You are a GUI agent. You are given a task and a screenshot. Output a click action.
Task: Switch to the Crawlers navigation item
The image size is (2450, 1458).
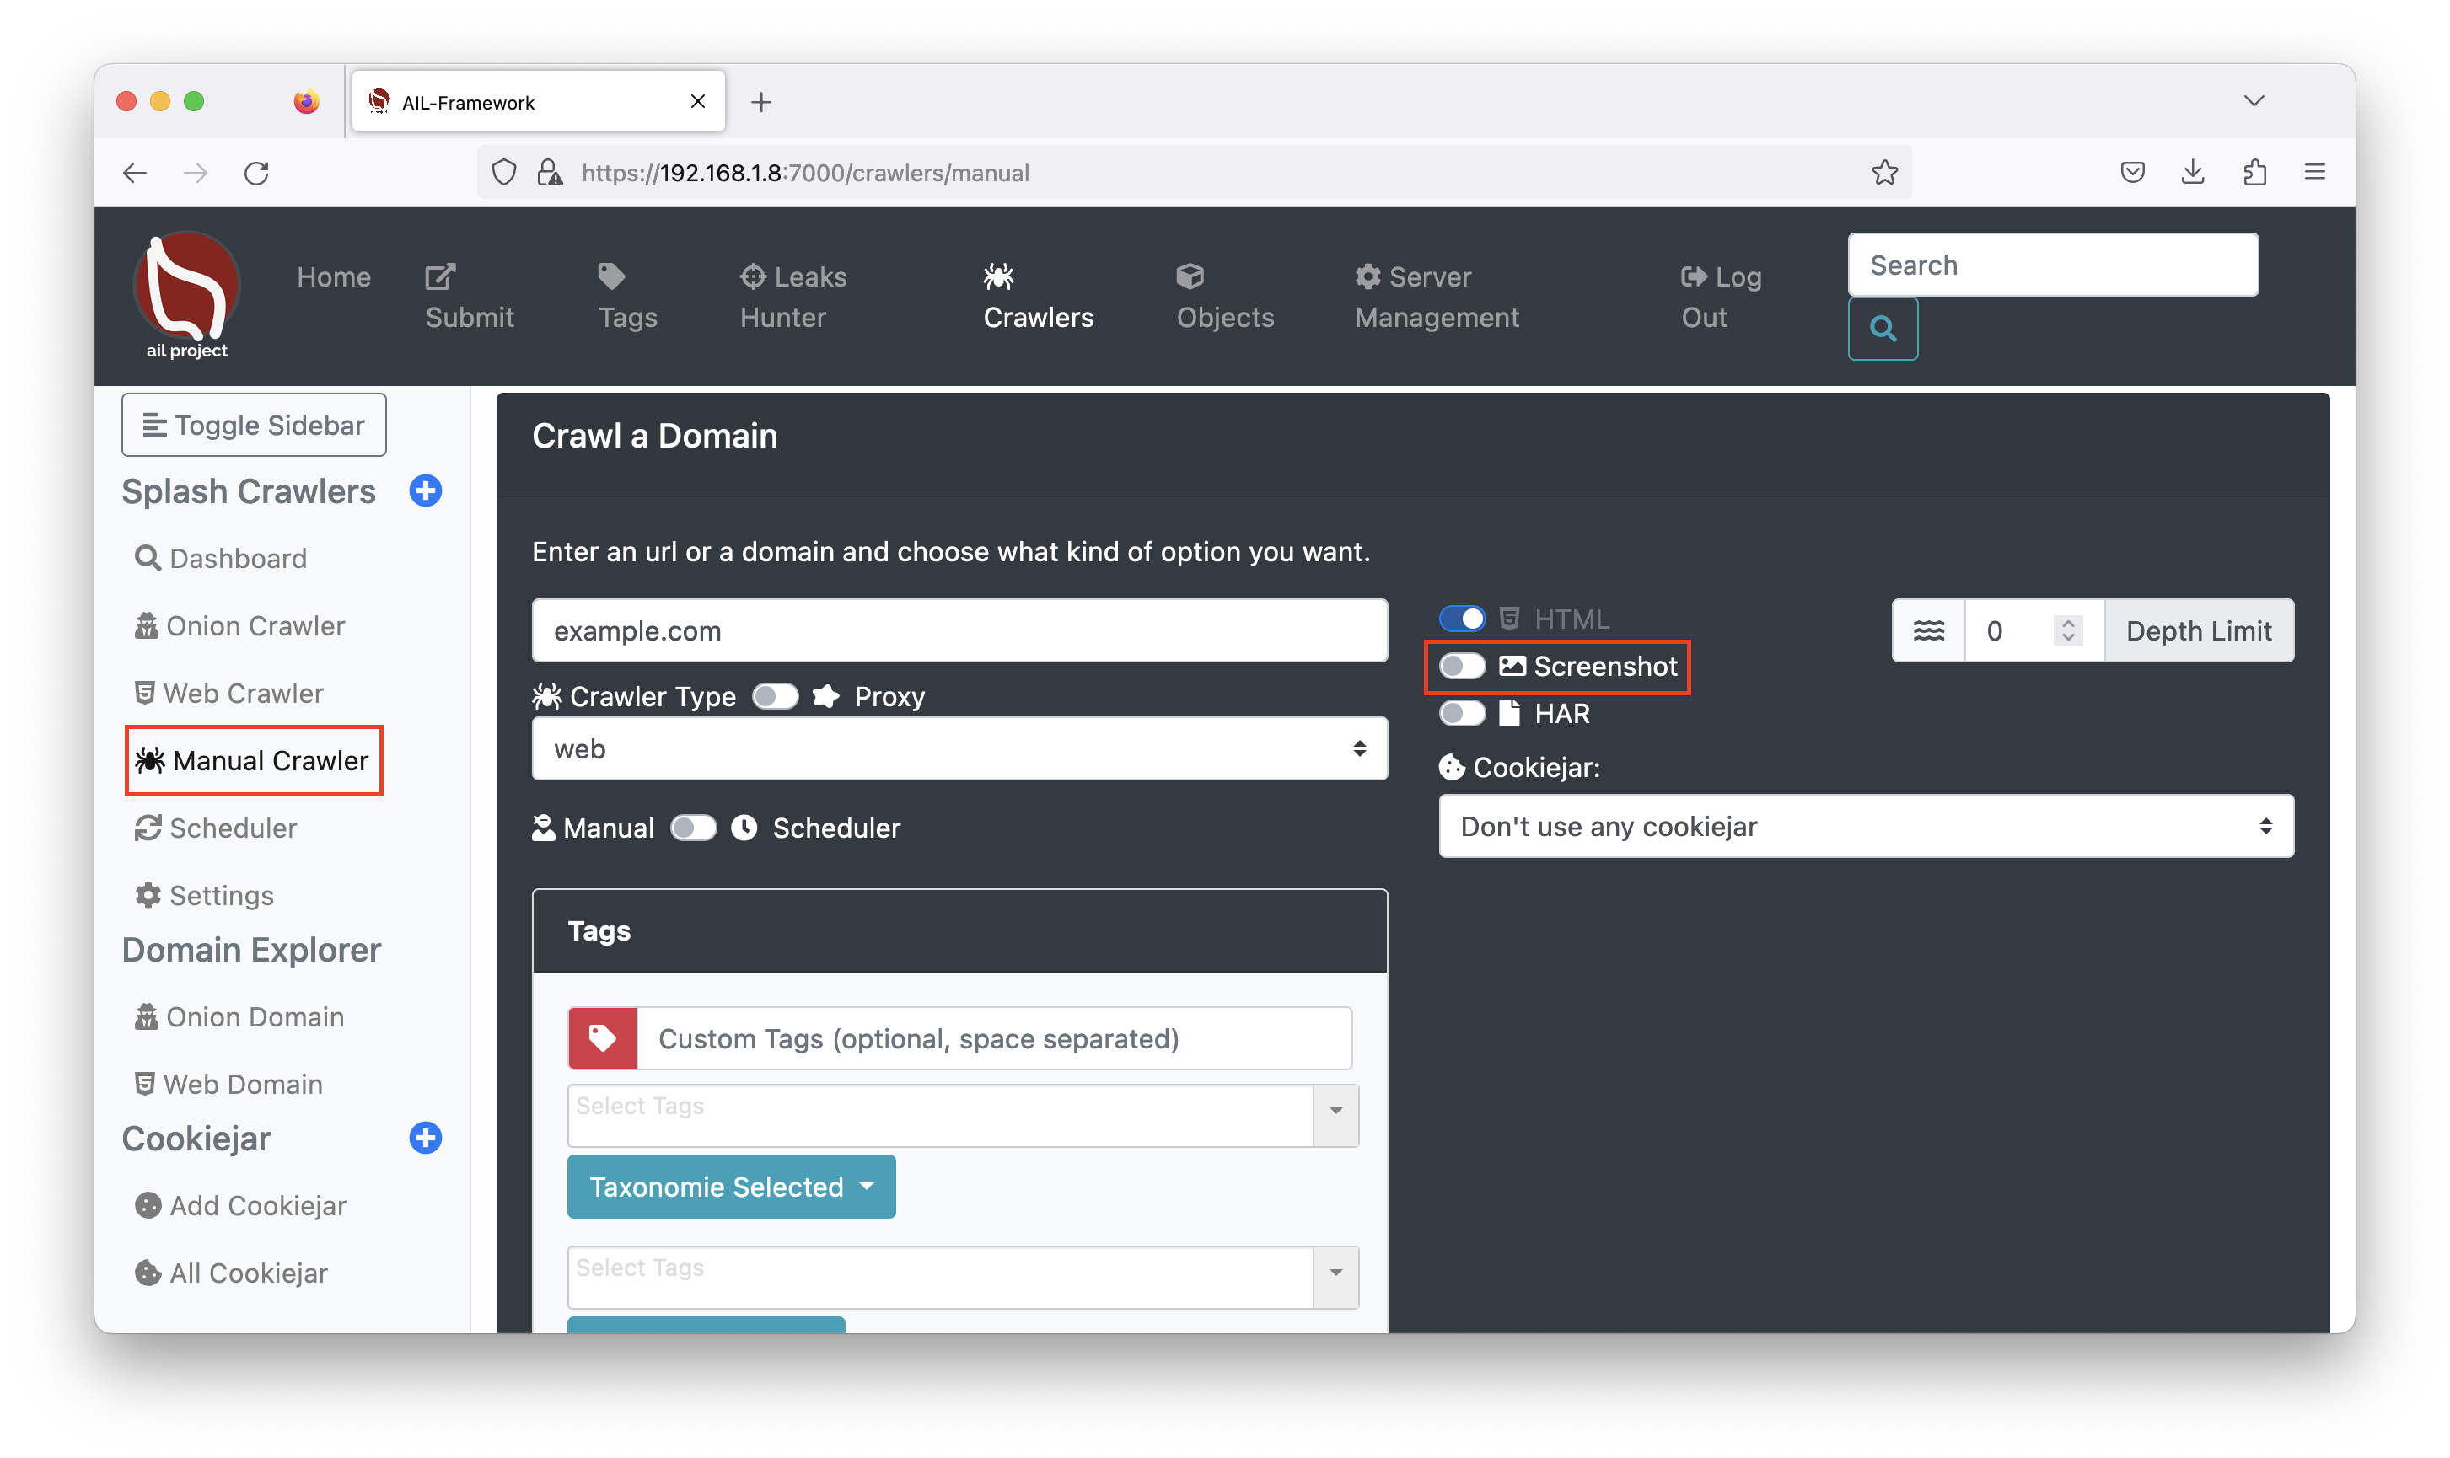(x=1038, y=296)
